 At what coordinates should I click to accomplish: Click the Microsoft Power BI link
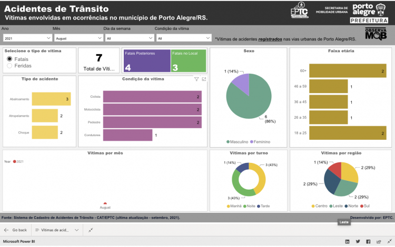(x=19, y=241)
